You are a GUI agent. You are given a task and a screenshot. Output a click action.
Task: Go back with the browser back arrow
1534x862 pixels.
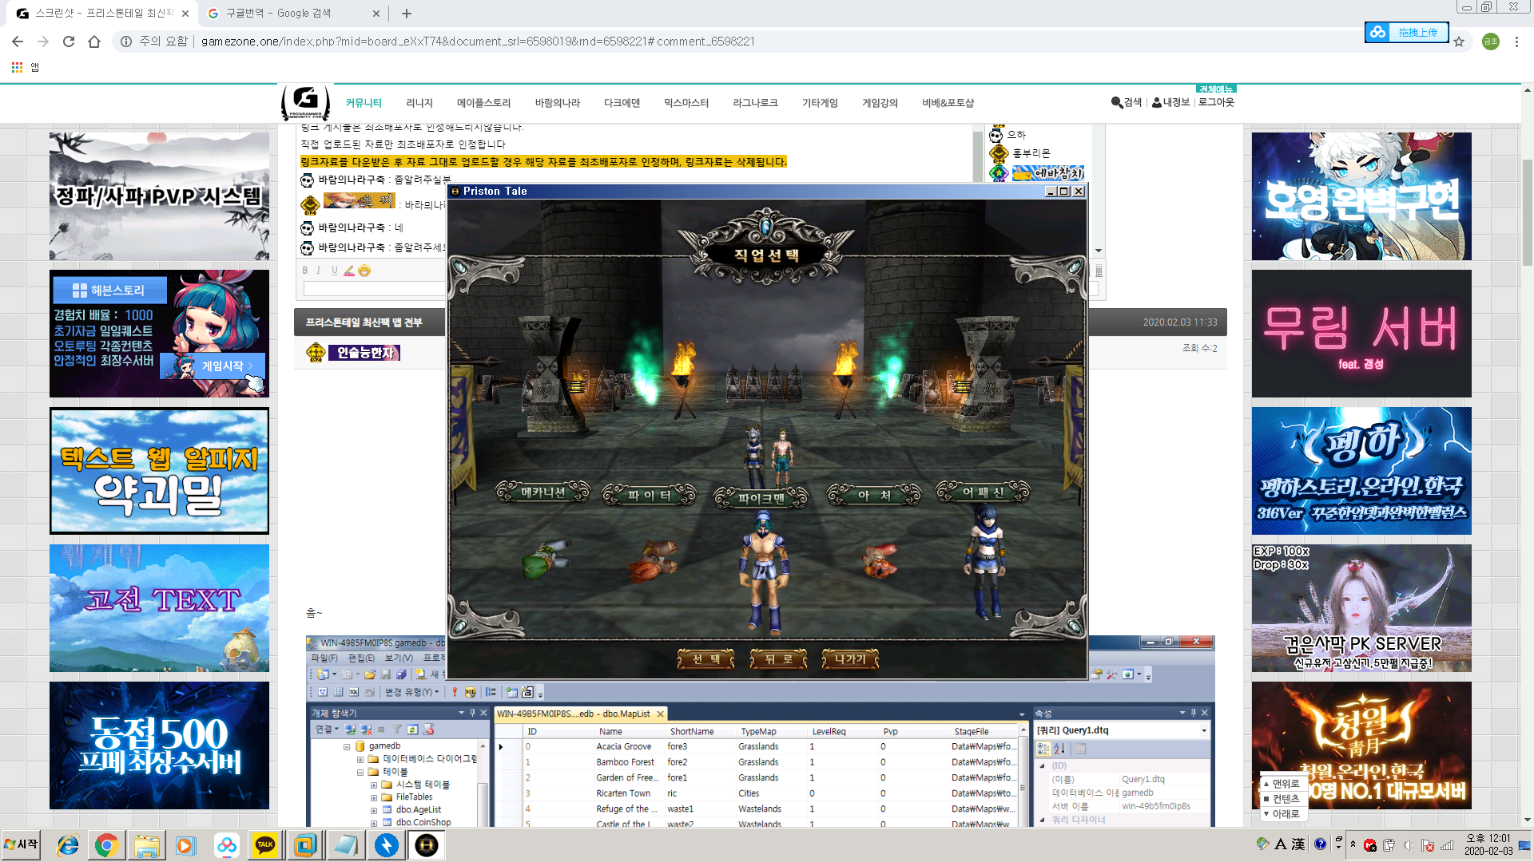[x=18, y=42]
